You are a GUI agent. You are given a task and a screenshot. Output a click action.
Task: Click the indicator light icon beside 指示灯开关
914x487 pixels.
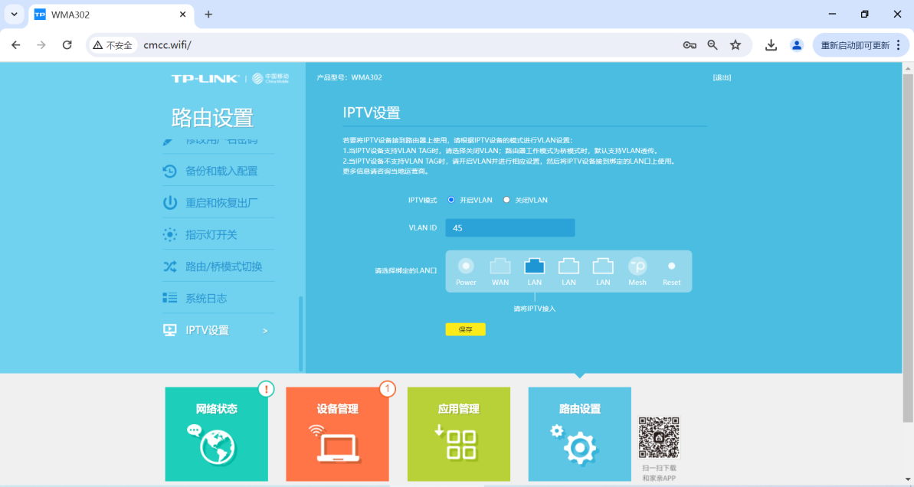[x=169, y=235]
